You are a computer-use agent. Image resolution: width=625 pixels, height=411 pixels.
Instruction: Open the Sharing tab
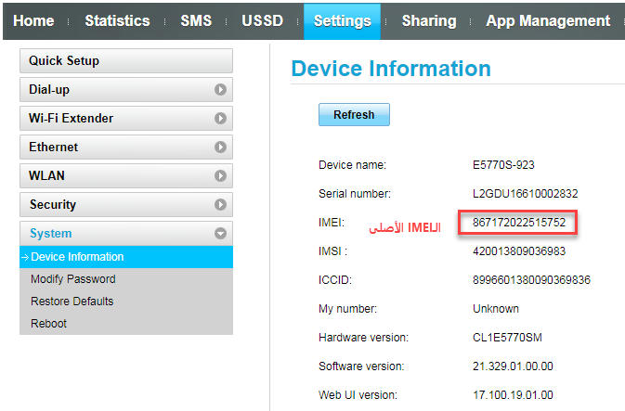pyautogui.click(x=429, y=21)
